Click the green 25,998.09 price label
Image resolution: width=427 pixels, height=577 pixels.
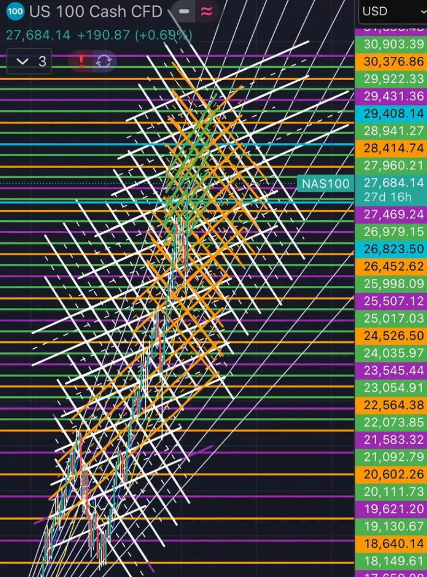pos(390,283)
